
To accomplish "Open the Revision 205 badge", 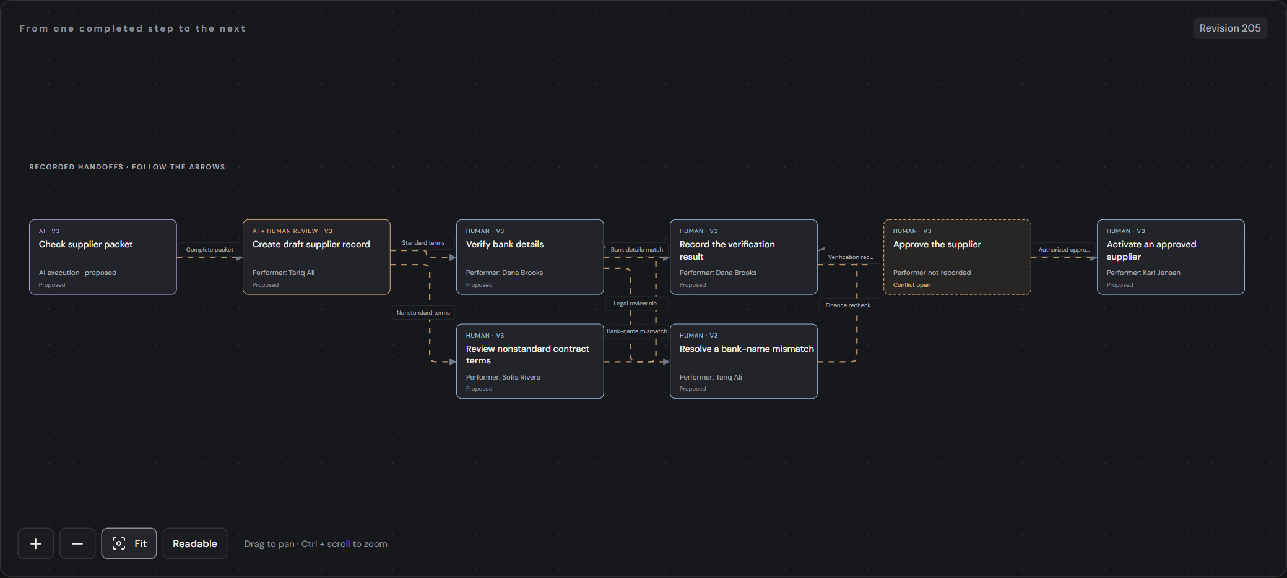I will [1229, 28].
